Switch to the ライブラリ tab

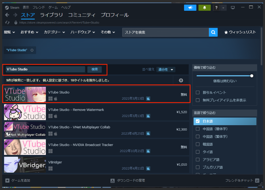point(51,15)
